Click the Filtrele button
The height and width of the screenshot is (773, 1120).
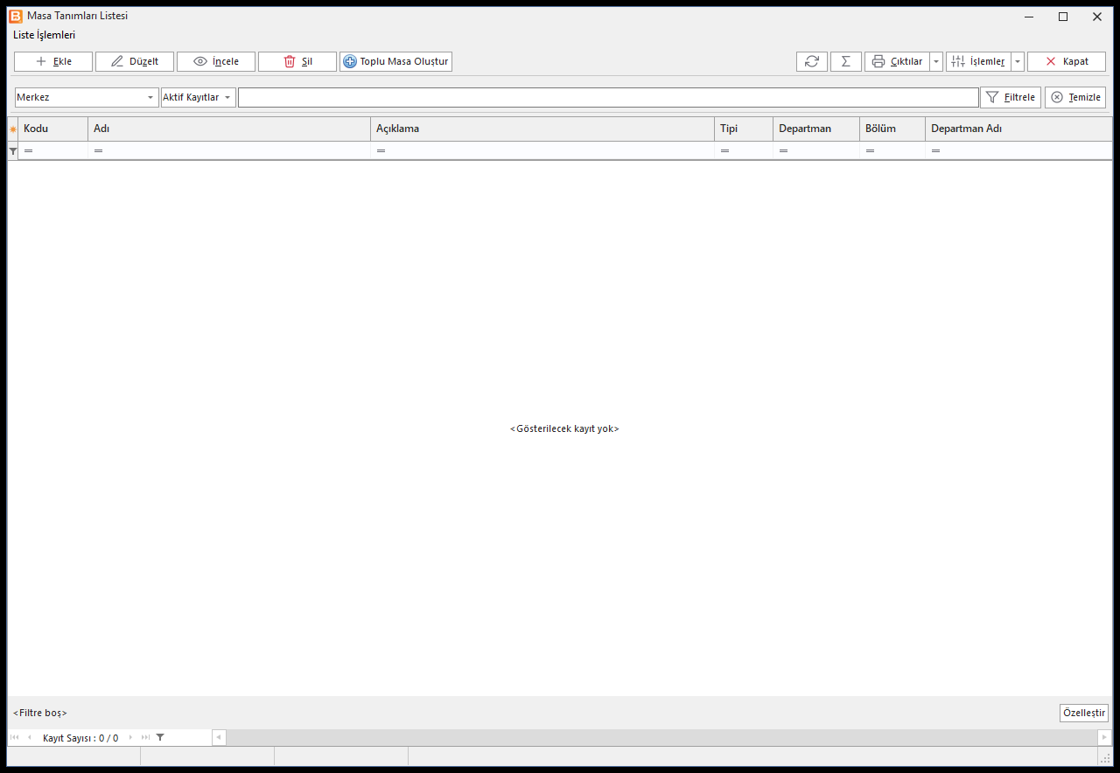point(1011,97)
